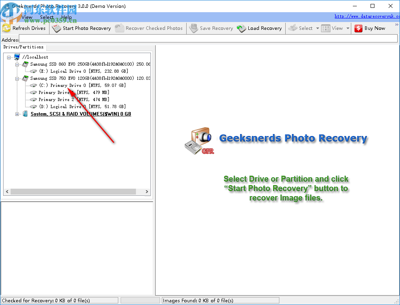400x305 pixels.
Task: Click the Refresh Drives icon
Action: 7,28
